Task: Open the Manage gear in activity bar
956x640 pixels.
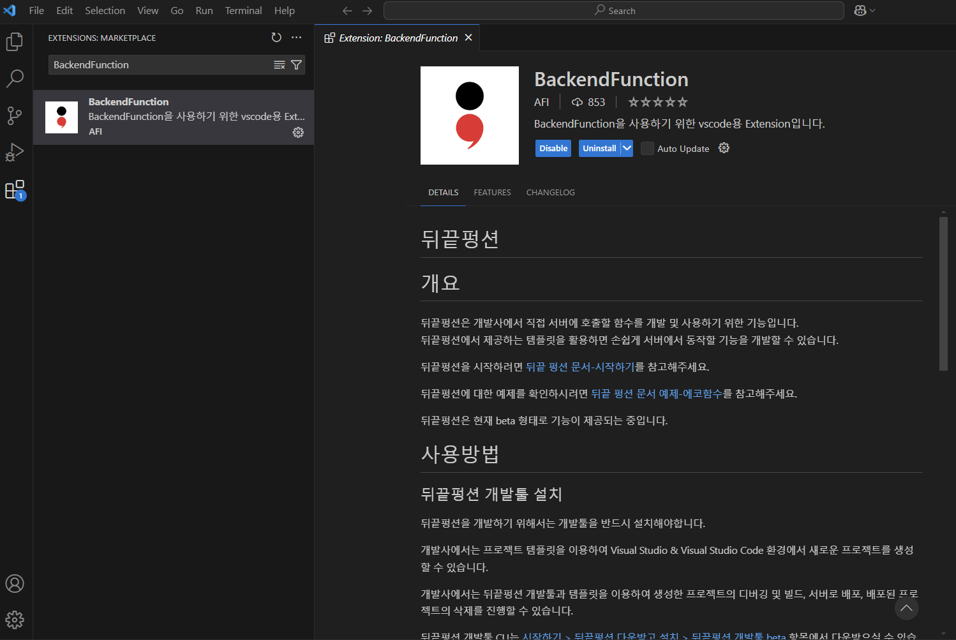Action: pos(15,620)
